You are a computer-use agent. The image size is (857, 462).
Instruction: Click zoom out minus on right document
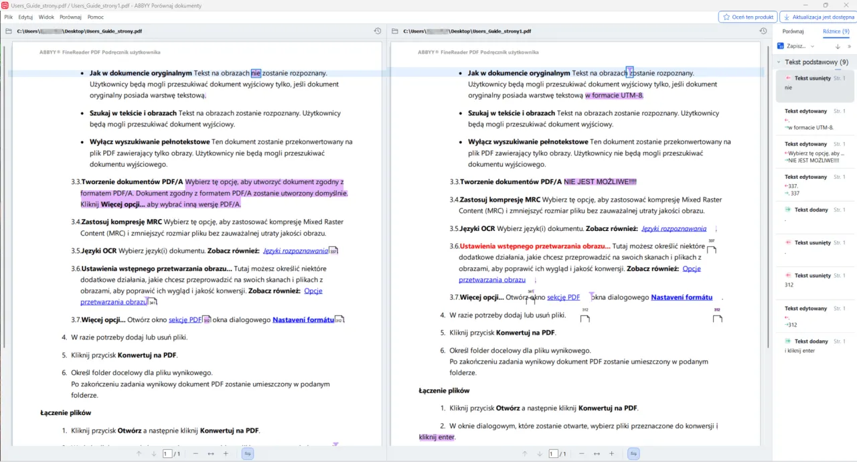(581, 454)
